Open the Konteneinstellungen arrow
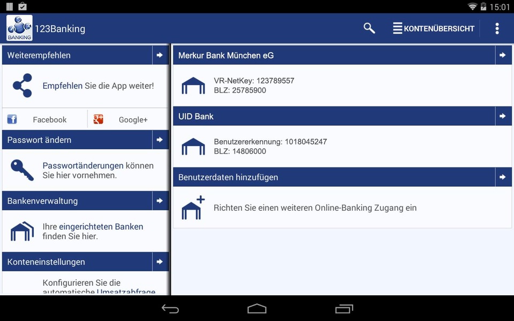 tap(160, 262)
